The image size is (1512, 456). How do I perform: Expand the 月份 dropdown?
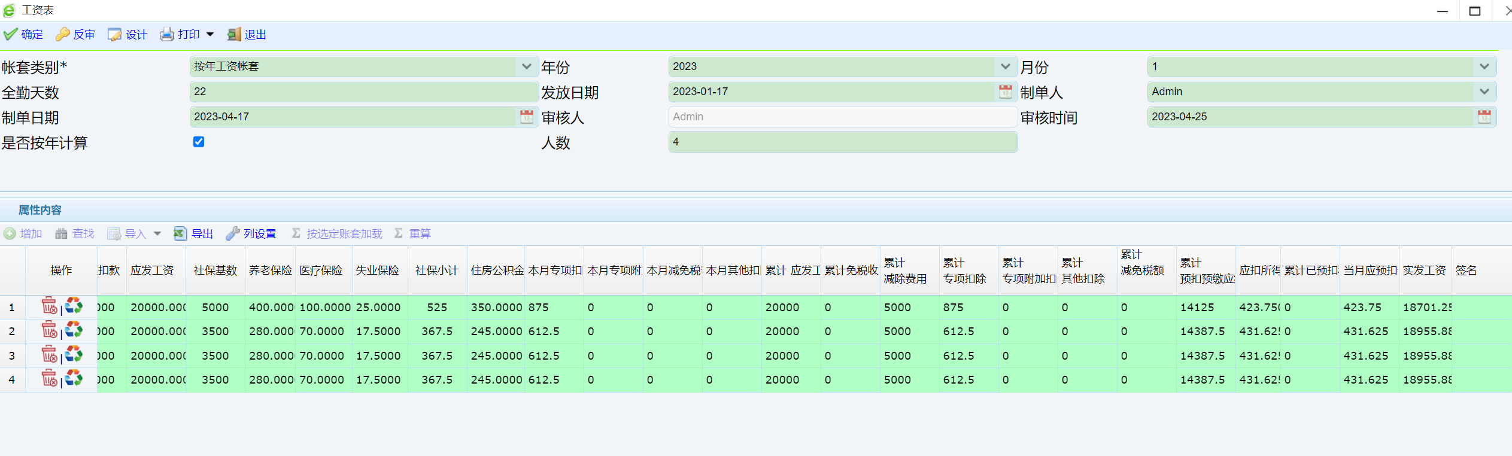pos(1484,66)
